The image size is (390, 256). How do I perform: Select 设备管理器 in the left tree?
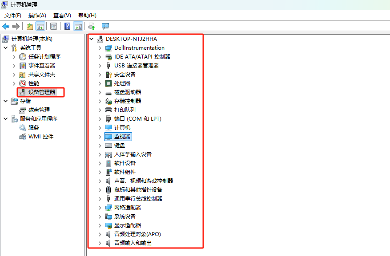click(42, 92)
